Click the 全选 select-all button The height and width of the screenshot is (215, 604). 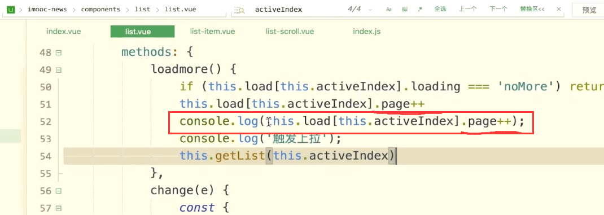coord(440,9)
